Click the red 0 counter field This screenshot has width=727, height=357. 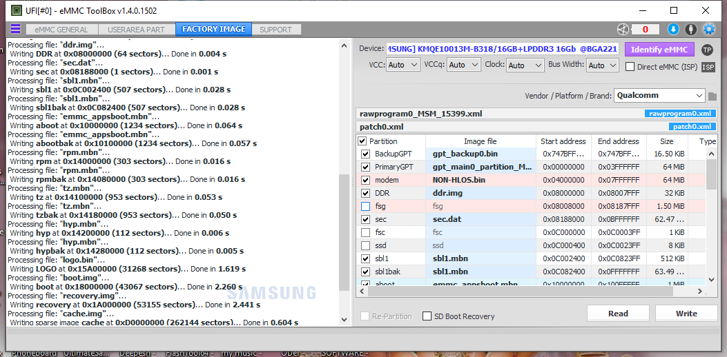point(645,30)
